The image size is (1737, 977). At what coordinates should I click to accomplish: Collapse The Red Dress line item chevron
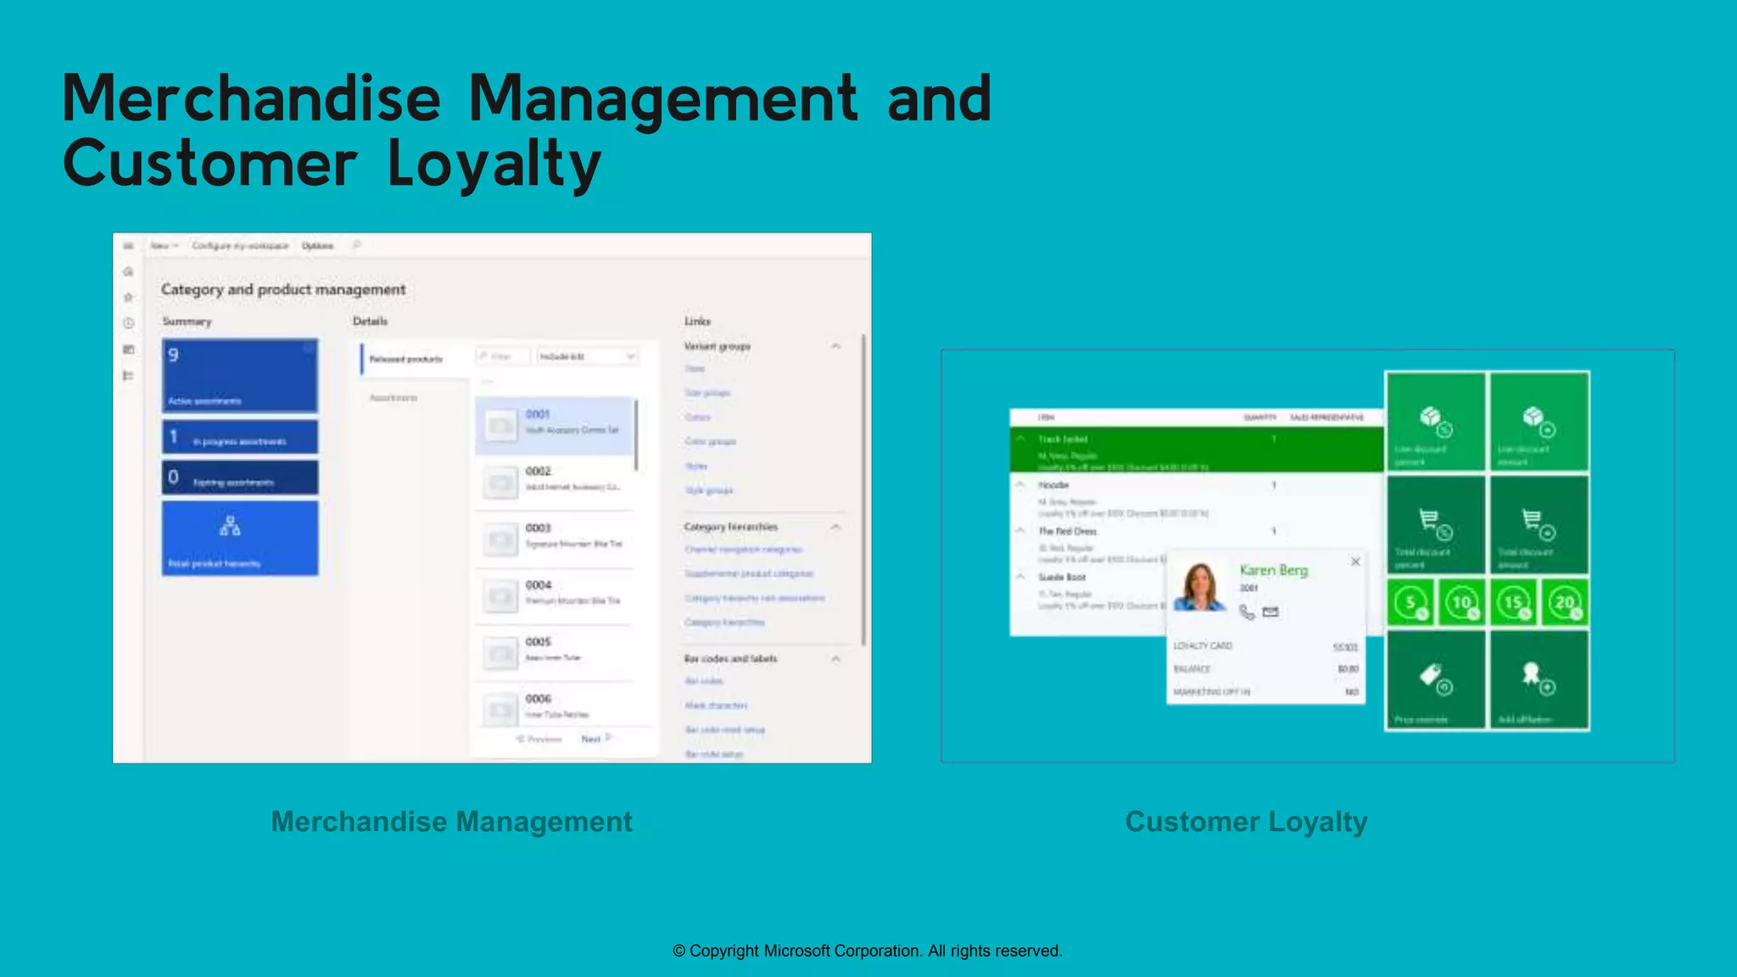(1021, 530)
